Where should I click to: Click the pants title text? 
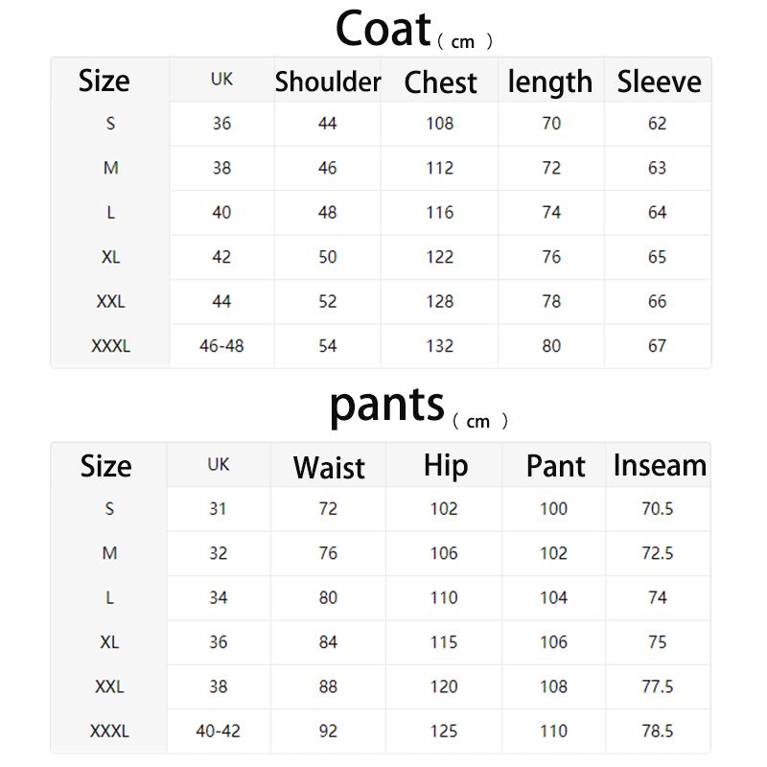387,405
